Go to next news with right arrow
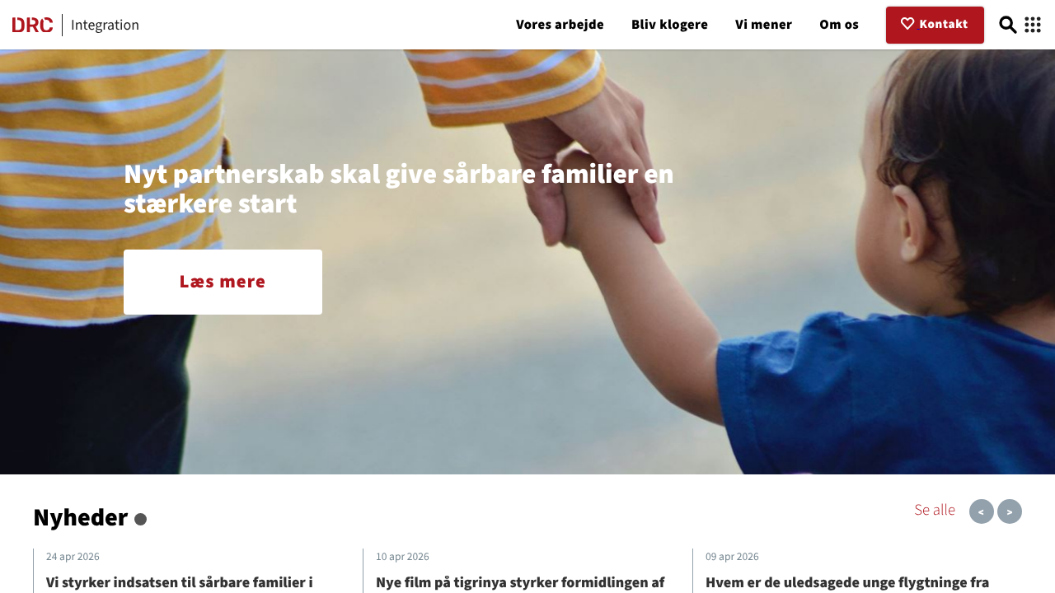Viewport: 1055px width, 593px height. (x=1010, y=511)
